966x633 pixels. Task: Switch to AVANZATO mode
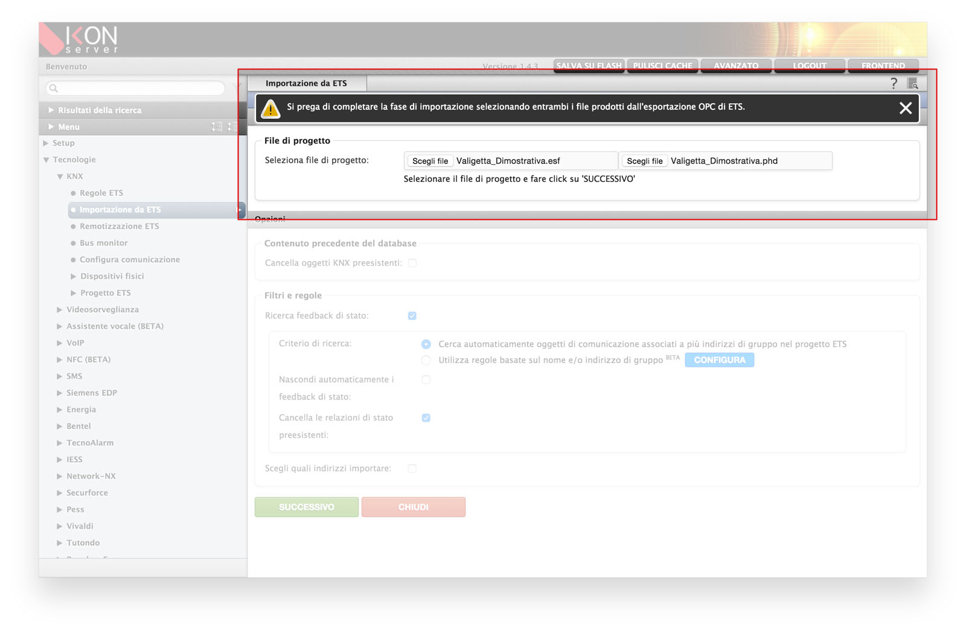click(736, 66)
